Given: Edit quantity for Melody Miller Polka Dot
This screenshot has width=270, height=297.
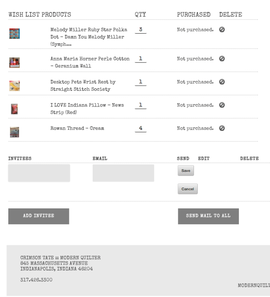Looking at the screenshot, I should (x=140, y=30).
